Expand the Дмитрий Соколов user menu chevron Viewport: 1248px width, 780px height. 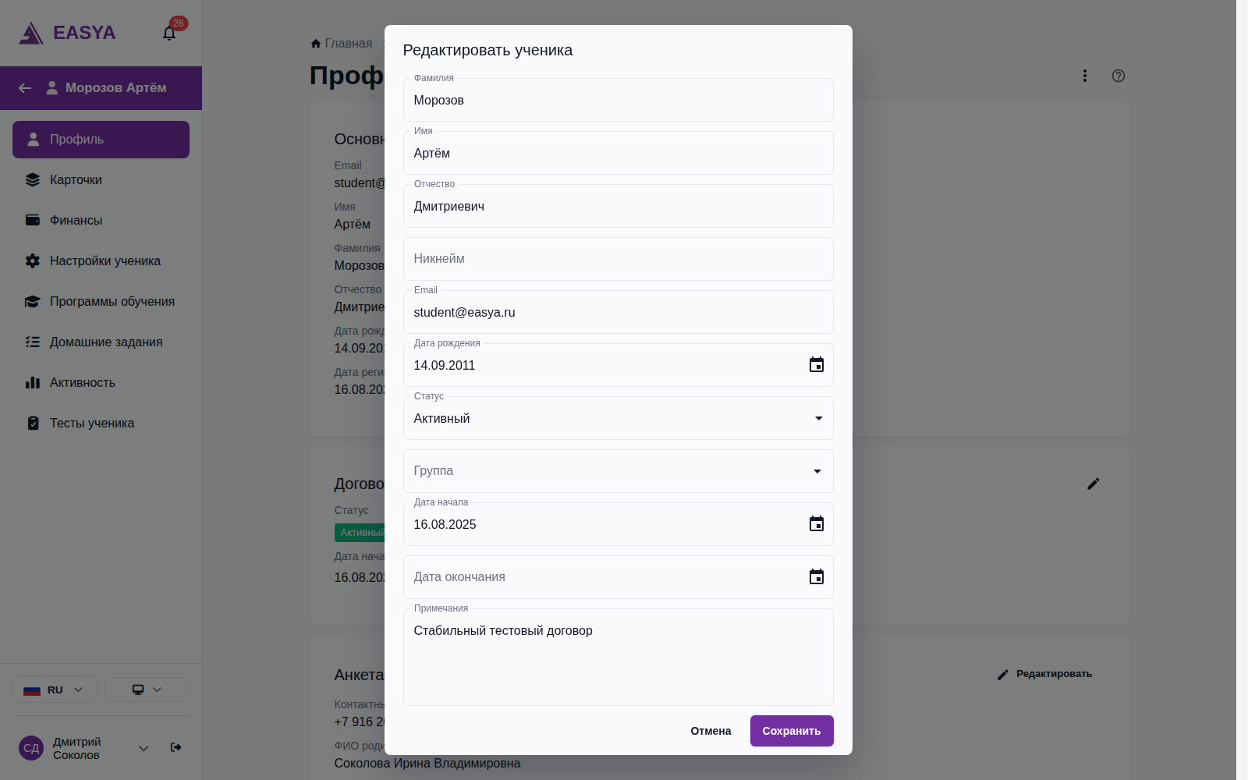(144, 748)
